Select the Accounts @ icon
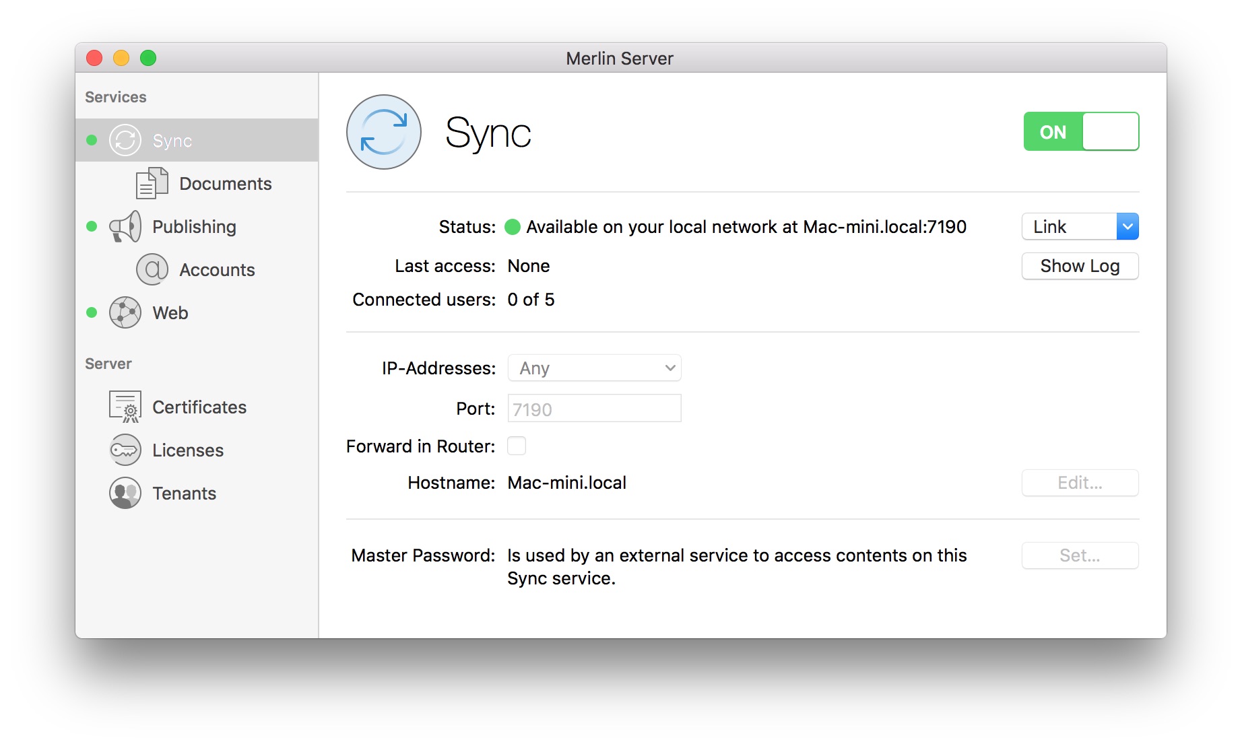 click(x=152, y=269)
